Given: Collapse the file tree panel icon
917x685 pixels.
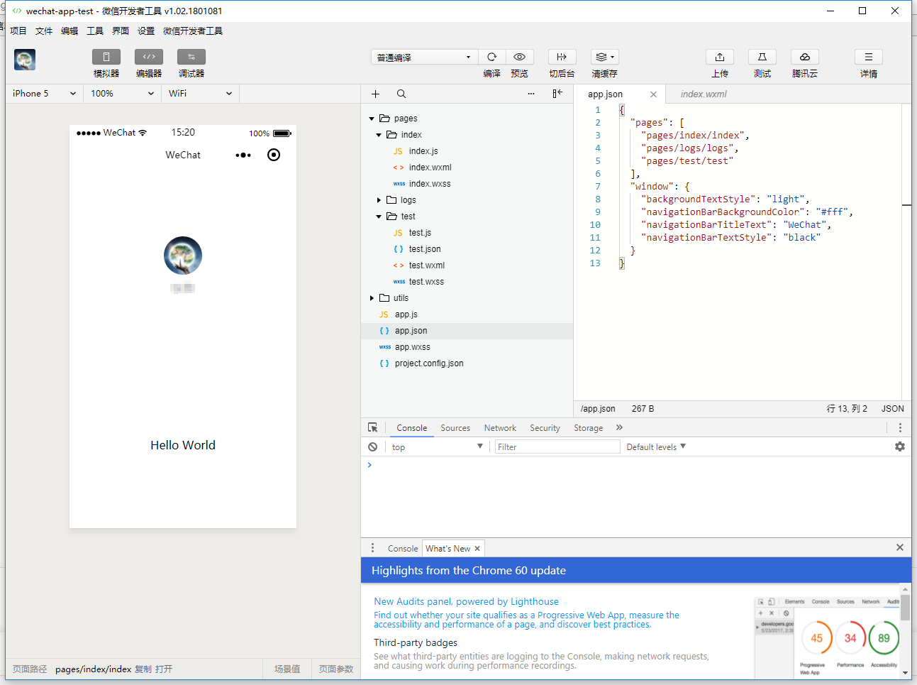Looking at the screenshot, I should click(557, 94).
